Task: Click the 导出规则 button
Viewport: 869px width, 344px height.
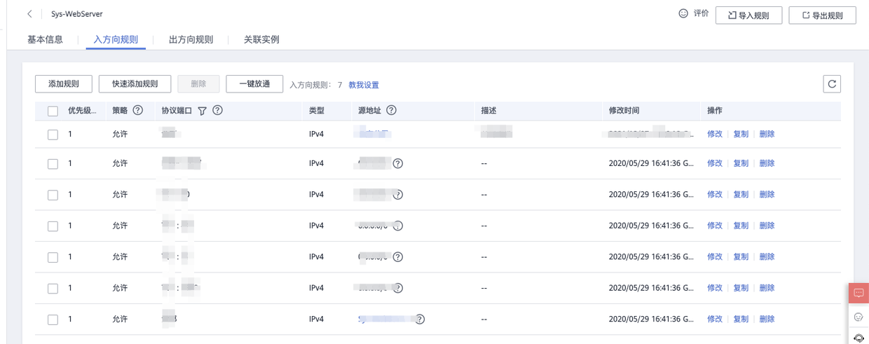Action: point(822,15)
